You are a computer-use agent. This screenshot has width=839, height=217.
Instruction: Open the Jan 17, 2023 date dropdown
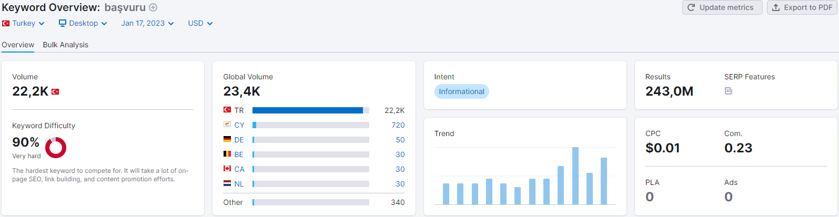[147, 23]
